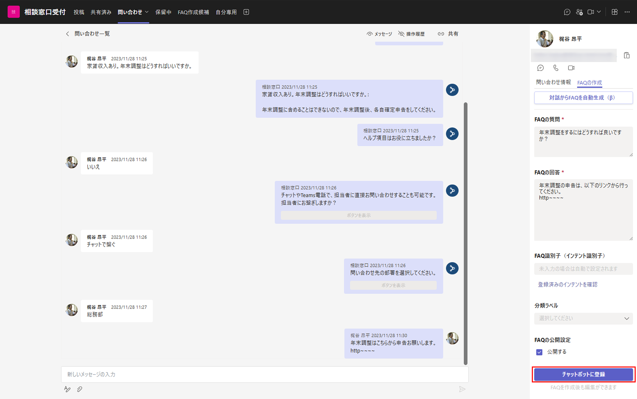The width and height of the screenshot is (637, 399).
Task: Start a meeting with the header camera icon
Action: click(x=591, y=12)
